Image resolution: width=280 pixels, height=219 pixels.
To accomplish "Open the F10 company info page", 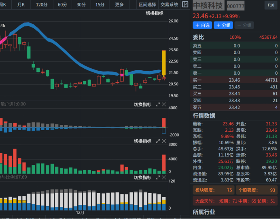I will [271, 5].
